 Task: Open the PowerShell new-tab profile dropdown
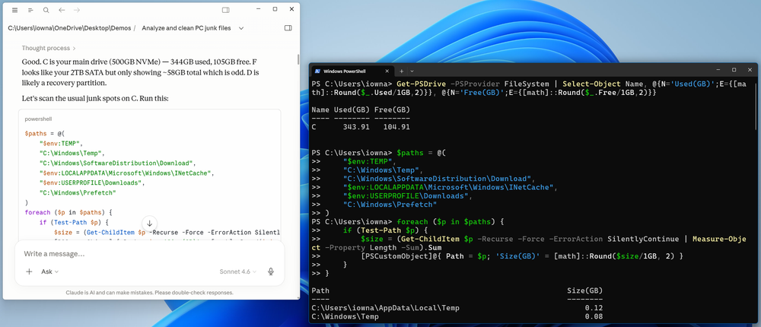[412, 71]
